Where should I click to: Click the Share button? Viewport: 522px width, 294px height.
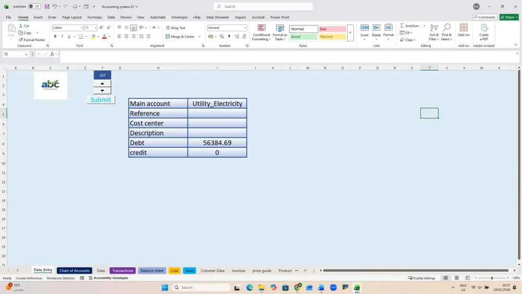click(x=509, y=17)
